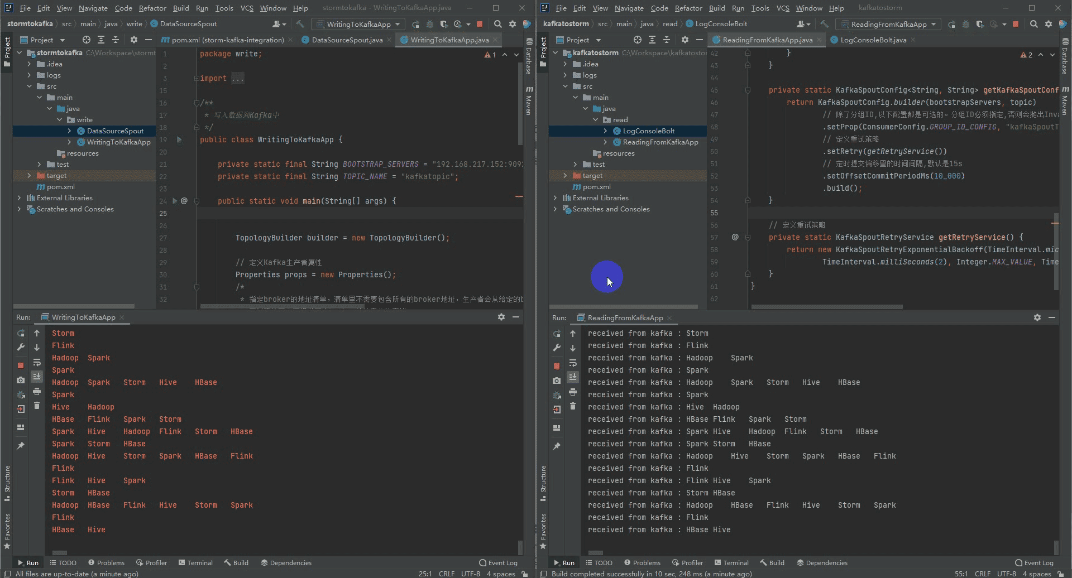Rerun WritingToKafkaApp in left run panel
The image size is (1072, 578).
click(x=21, y=333)
